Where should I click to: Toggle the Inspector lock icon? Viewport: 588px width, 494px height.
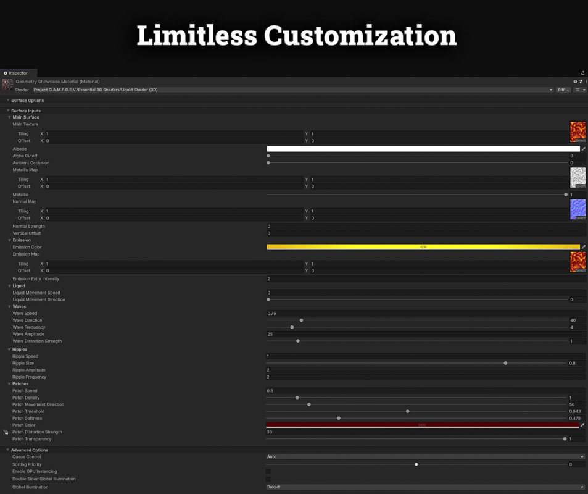(582, 73)
